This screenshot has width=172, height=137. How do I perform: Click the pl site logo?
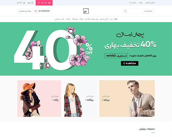tap(86, 11)
